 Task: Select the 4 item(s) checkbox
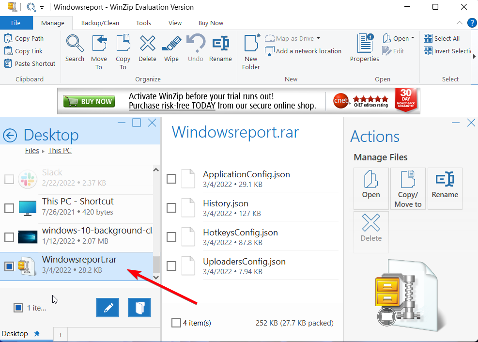176,323
